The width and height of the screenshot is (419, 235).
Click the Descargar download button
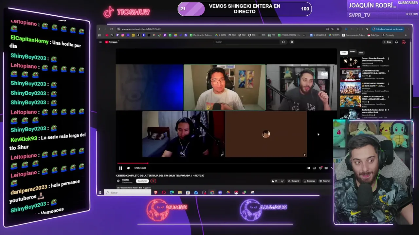coord(309,181)
